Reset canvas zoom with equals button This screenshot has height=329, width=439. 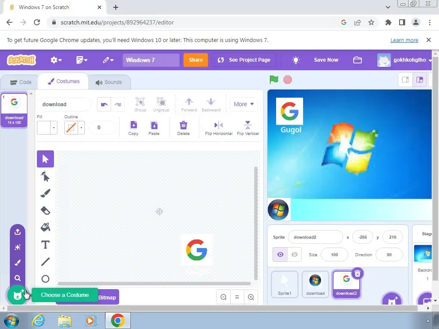237,297
